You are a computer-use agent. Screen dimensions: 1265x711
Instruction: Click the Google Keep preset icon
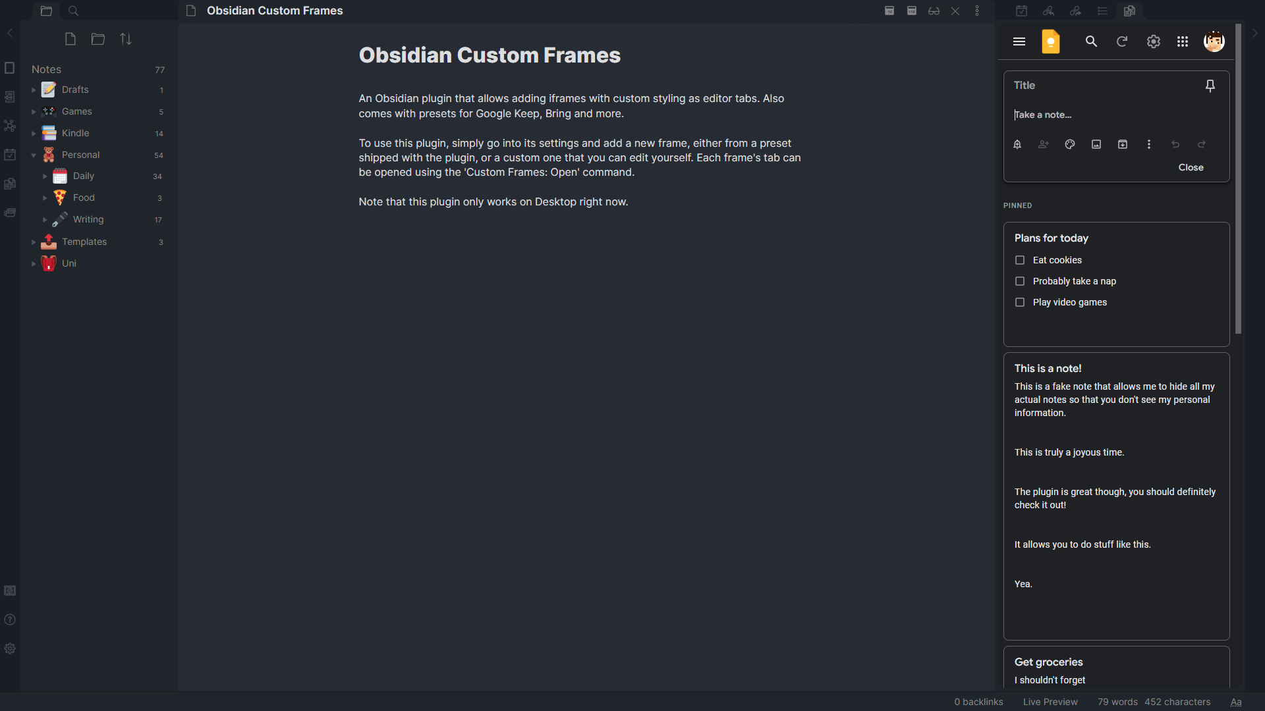pyautogui.click(x=1050, y=41)
